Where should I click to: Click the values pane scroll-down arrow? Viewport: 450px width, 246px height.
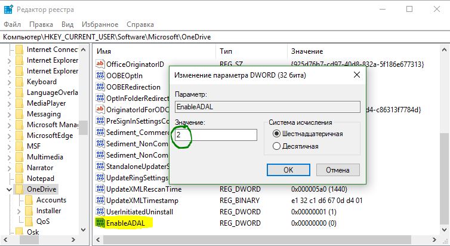(444, 230)
